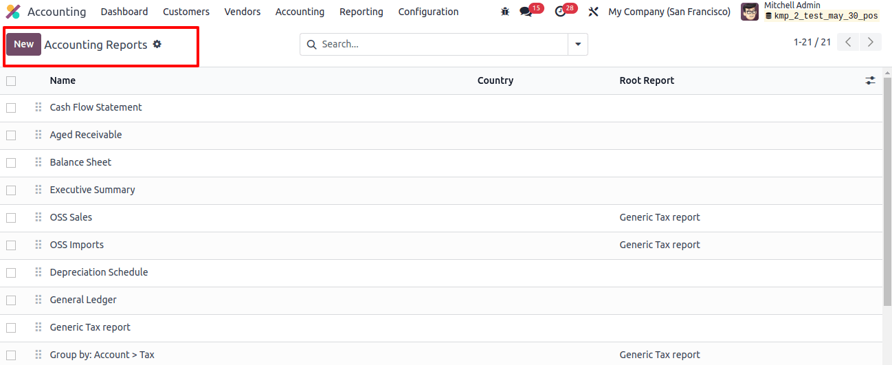The image size is (892, 365).
Task: Open the debug bug icon menu
Action: point(505,12)
